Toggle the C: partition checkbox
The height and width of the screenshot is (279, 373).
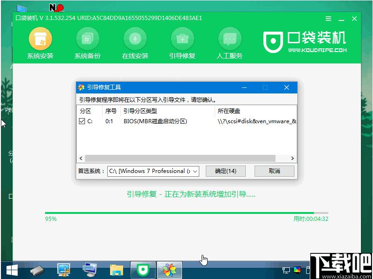[x=82, y=121]
